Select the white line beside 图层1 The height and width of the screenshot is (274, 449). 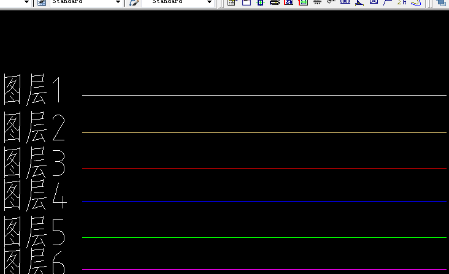point(264,95)
